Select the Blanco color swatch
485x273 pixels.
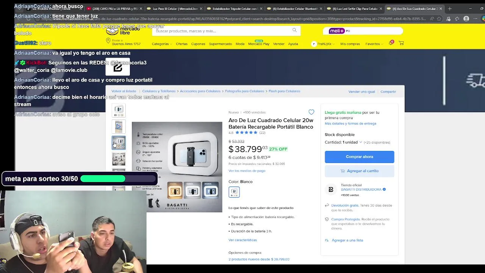tap(234, 192)
